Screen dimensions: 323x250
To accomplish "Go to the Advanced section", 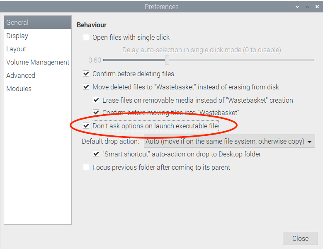I will pyautogui.click(x=21, y=75).
